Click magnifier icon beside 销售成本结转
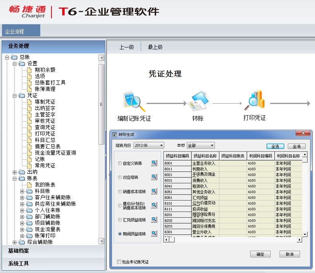This screenshot has width=315, height=273. tap(154, 191)
